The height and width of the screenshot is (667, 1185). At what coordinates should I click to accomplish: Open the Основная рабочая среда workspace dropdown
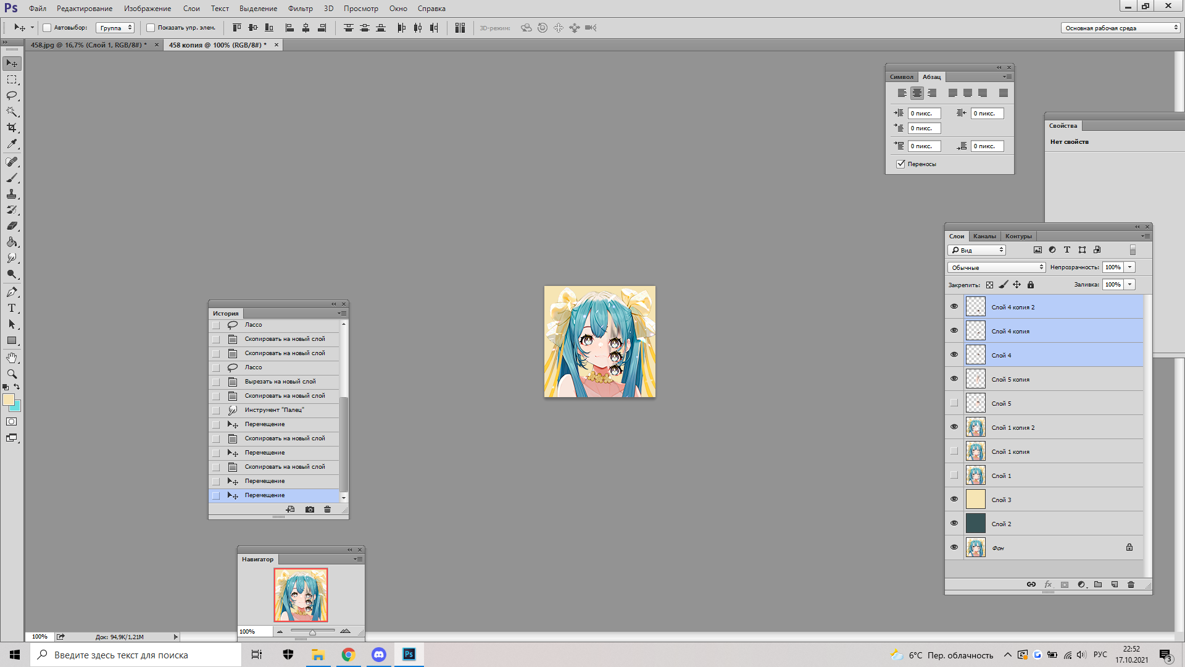coord(1121,28)
